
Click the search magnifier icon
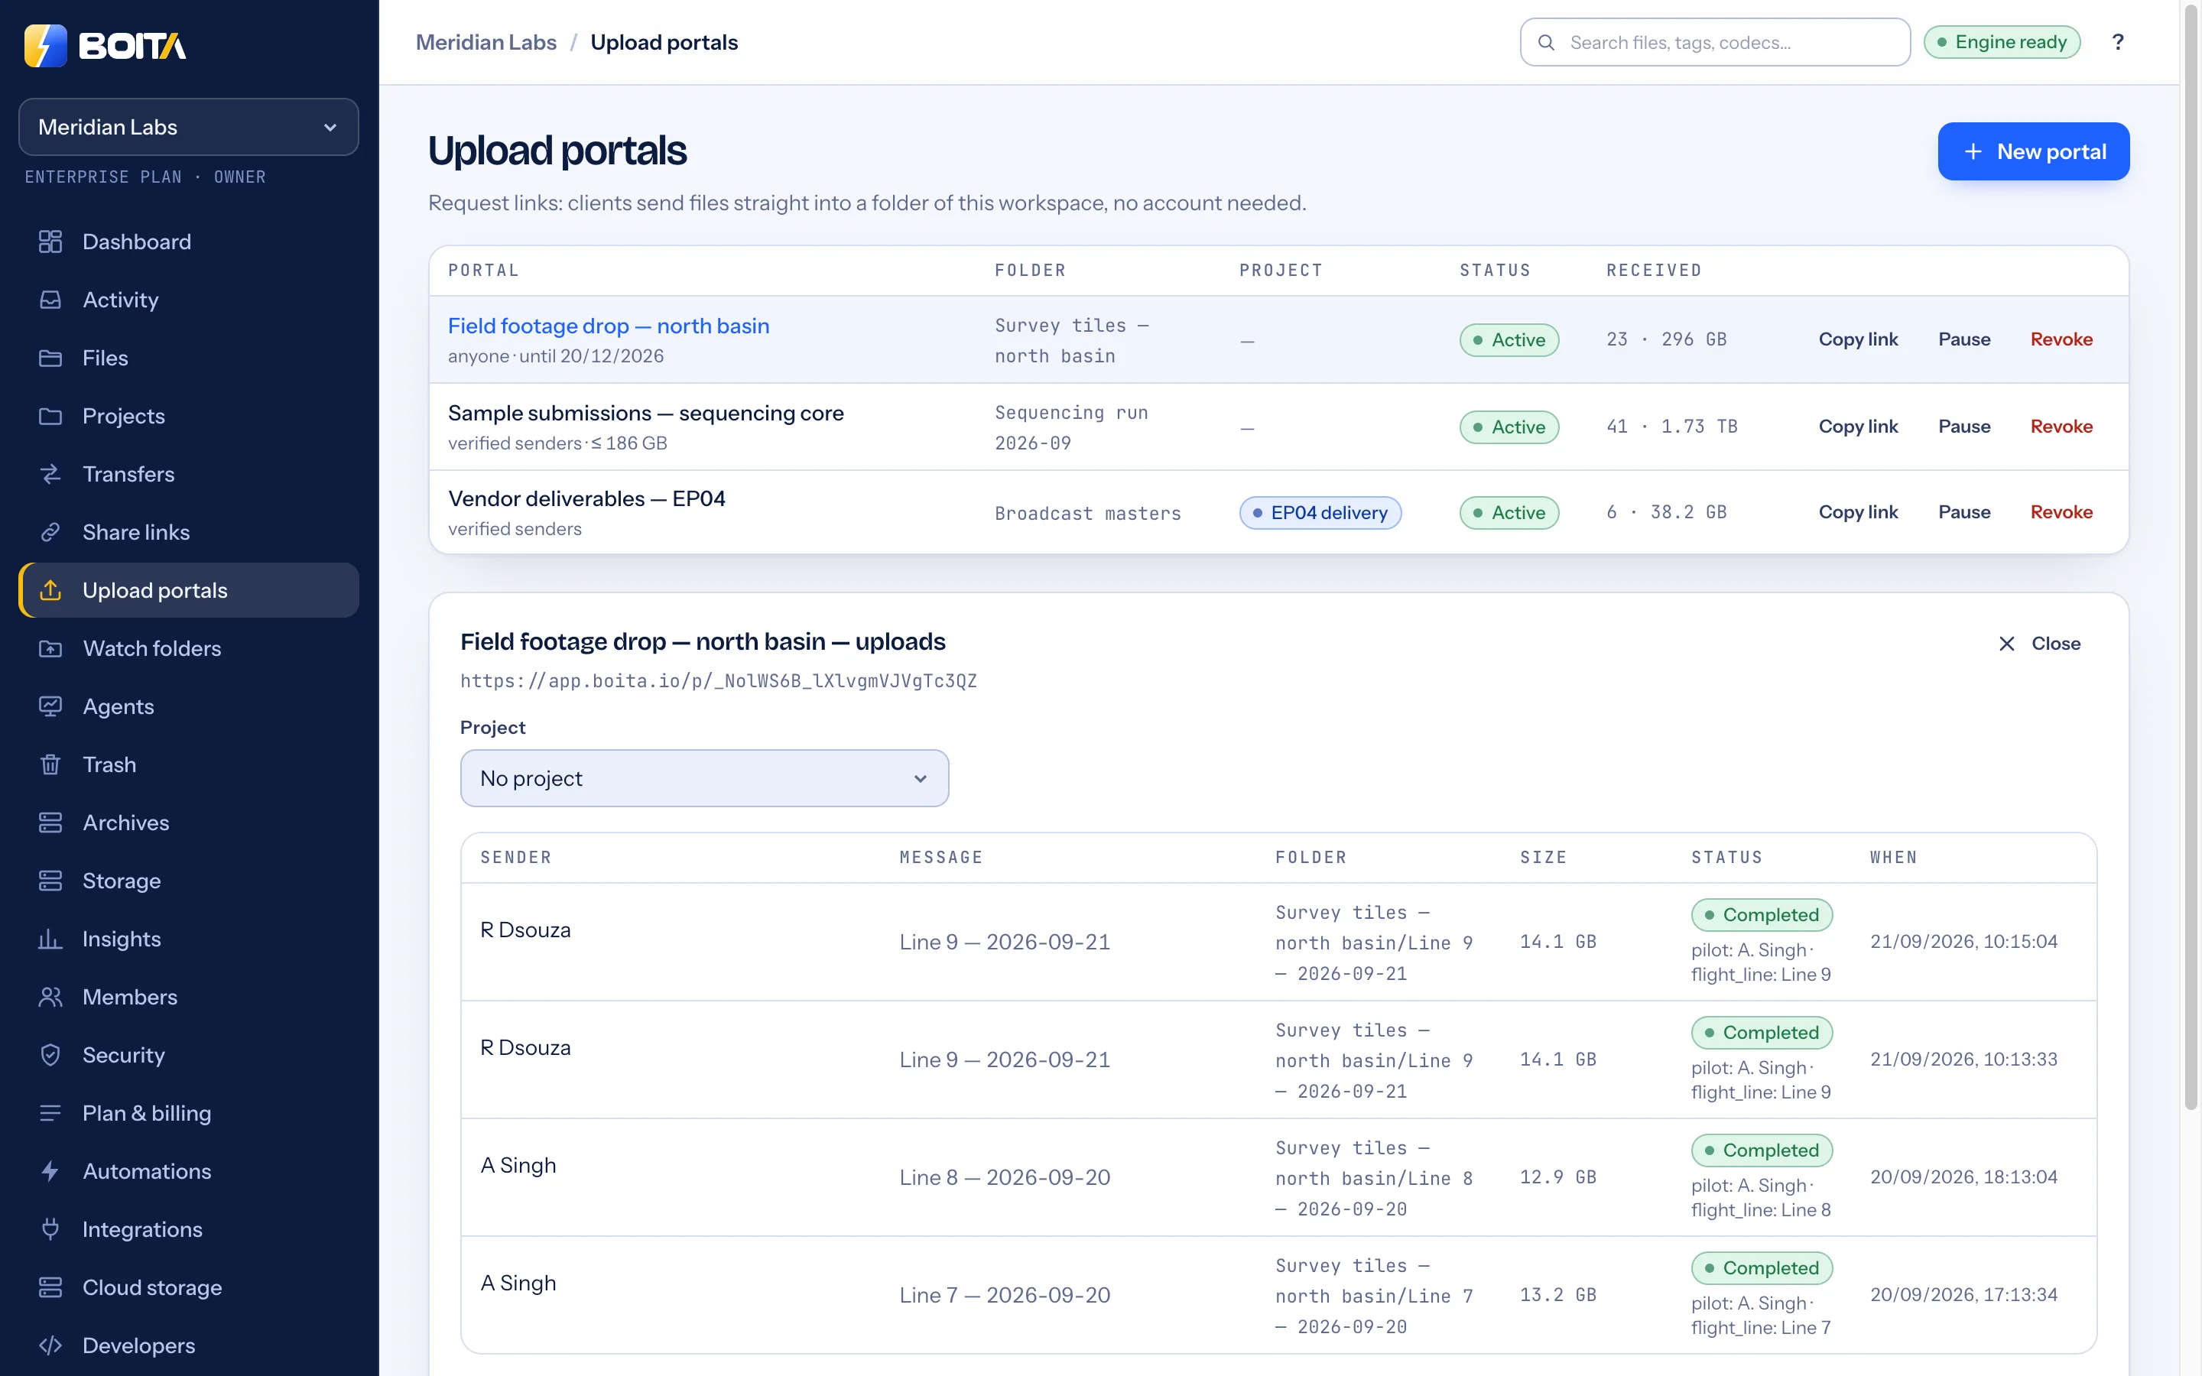[x=1546, y=43]
